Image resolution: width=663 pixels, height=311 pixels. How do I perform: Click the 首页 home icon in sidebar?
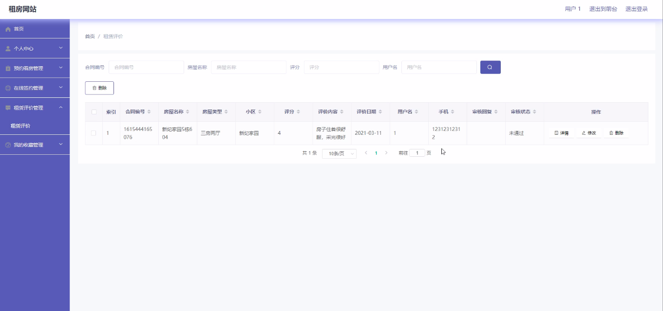[8, 29]
